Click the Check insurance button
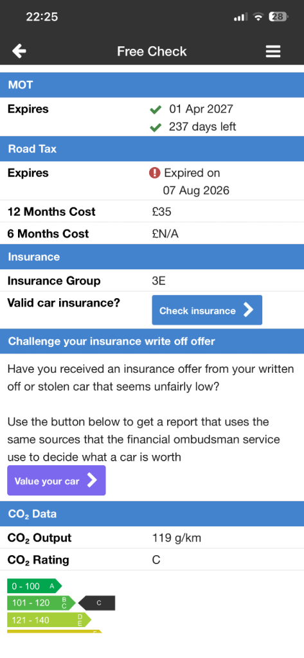The width and height of the screenshot is (304, 658). 207,310
